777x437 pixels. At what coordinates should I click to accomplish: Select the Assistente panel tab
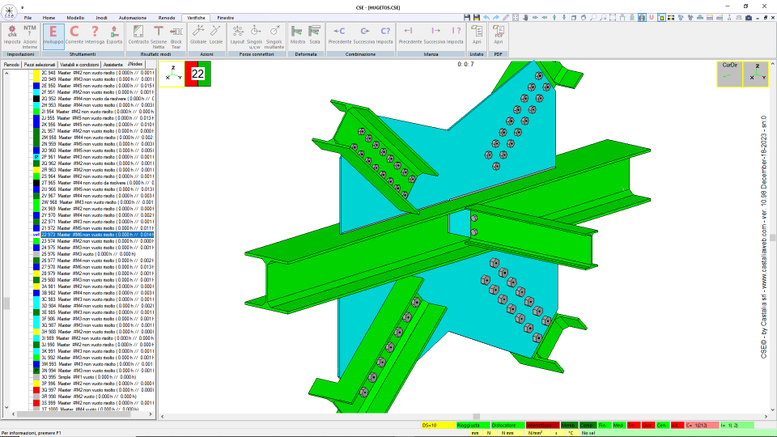[113, 65]
